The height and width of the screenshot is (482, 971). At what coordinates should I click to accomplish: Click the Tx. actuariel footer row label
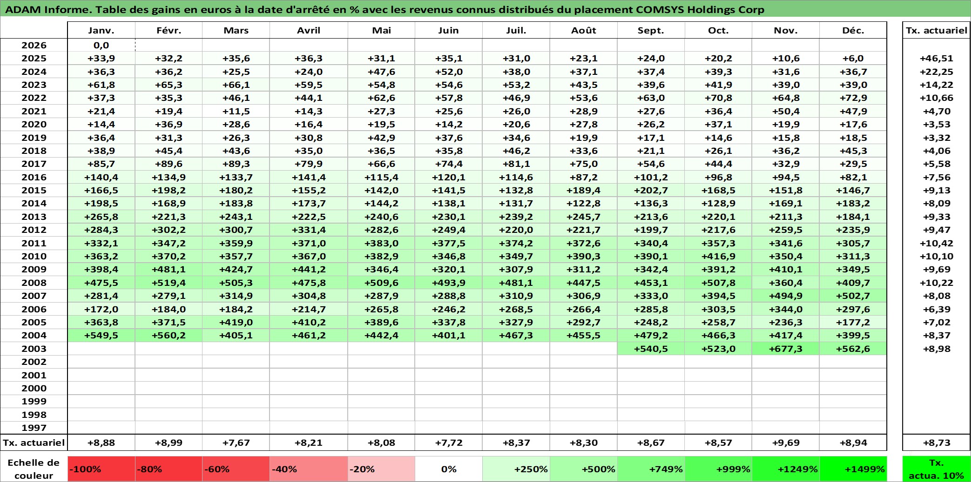[34, 442]
